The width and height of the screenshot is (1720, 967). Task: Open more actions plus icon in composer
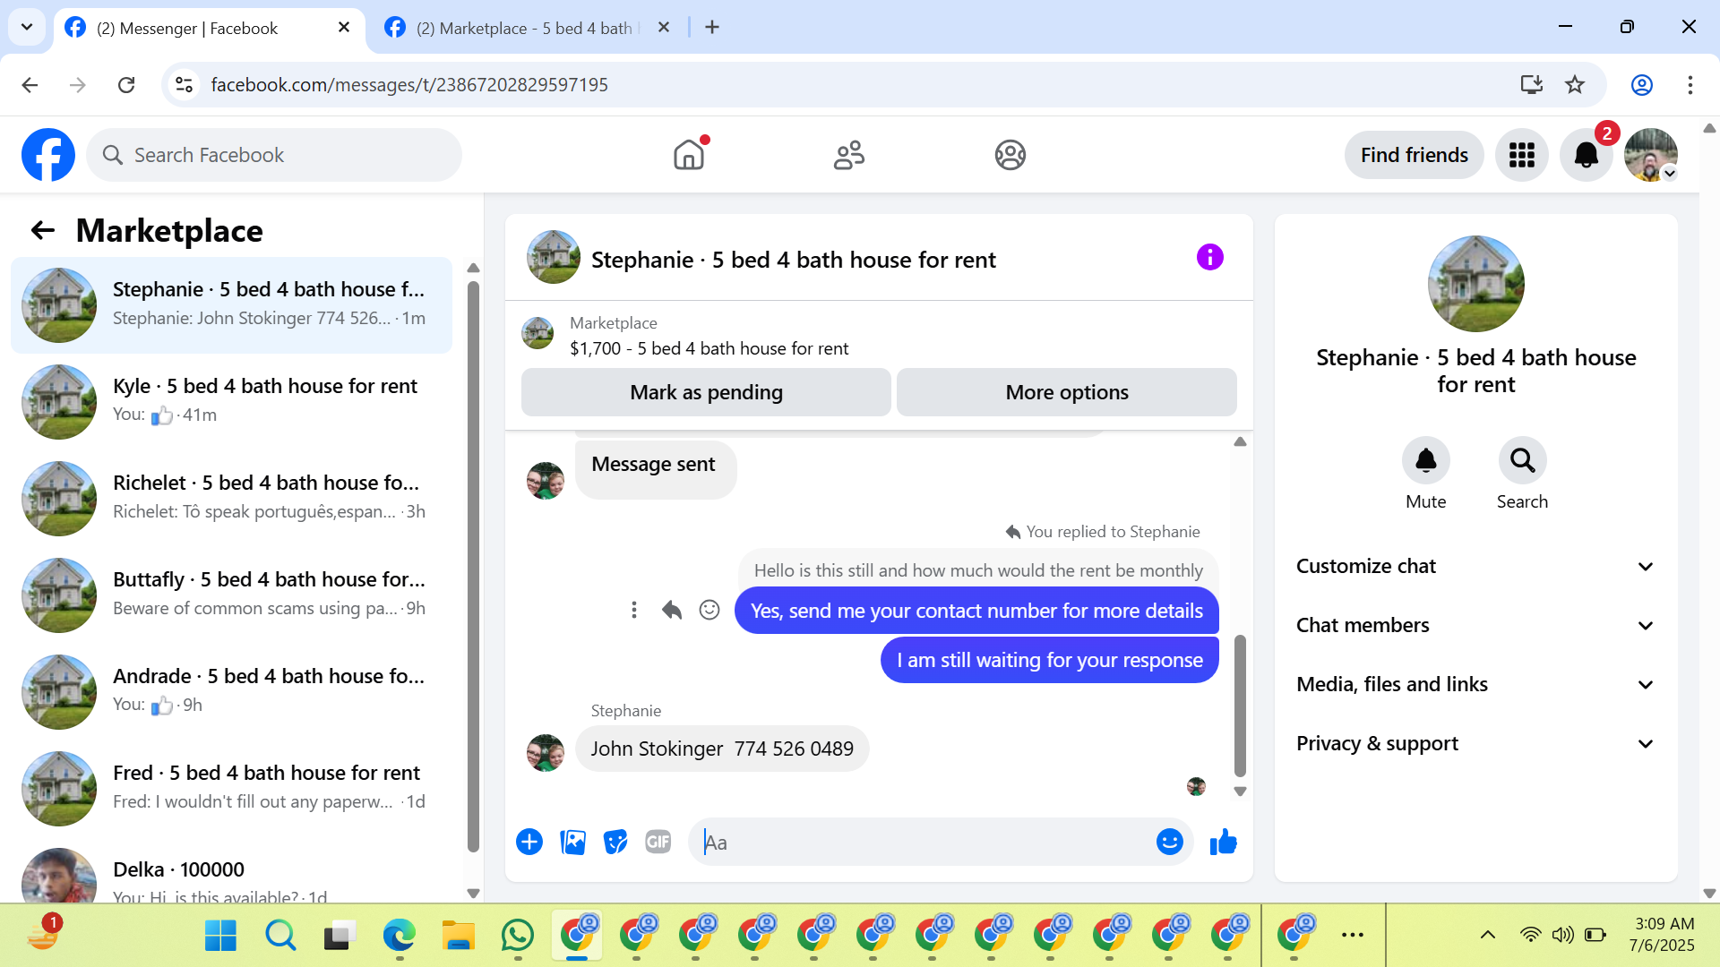529,842
